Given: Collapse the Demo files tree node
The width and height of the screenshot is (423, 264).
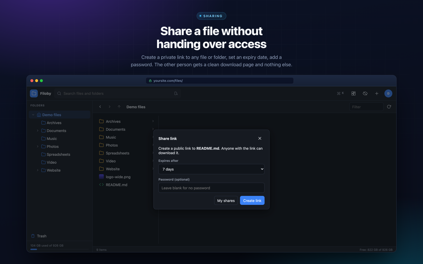Looking at the screenshot, I should (x=33, y=115).
